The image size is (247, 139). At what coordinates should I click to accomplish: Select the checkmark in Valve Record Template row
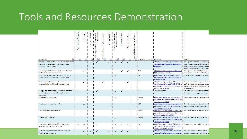(x=116, y=98)
